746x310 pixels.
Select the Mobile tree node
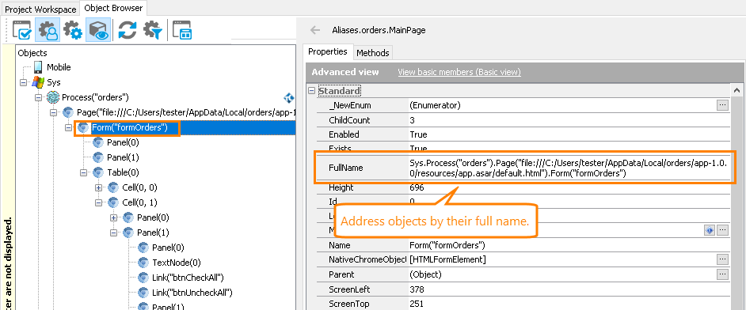[59, 67]
